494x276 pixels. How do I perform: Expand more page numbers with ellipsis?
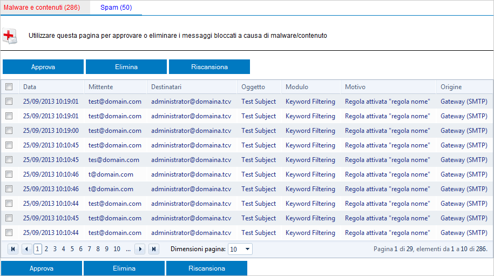pyautogui.click(x=128, y=249)
